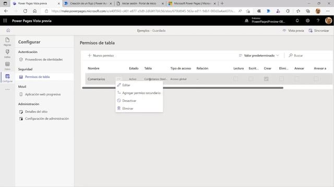
Task: Go to the Home icon in studio
Action: (x=8, y=31)
